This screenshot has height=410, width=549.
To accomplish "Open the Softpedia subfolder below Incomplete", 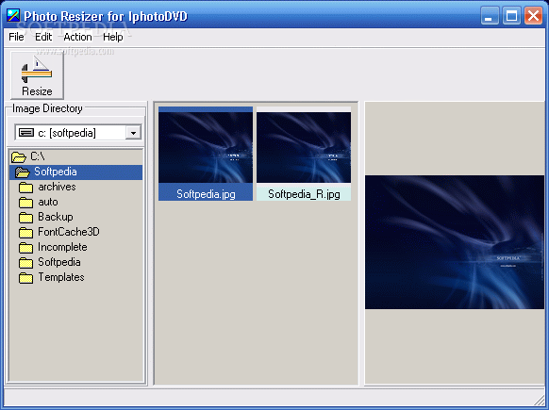I will (59, 262).
